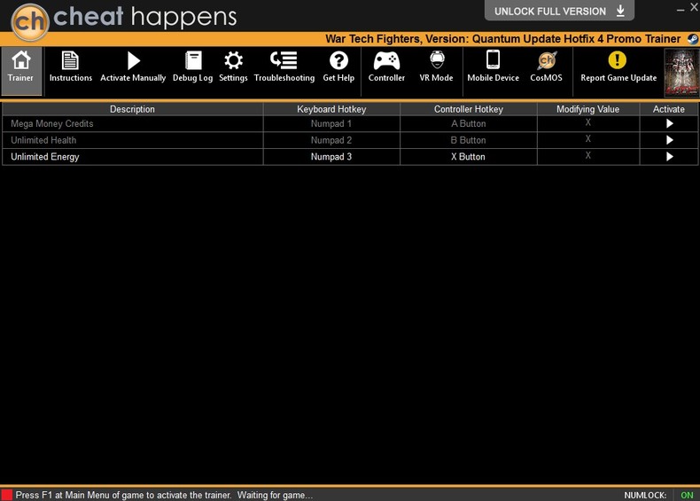Click Modifying Value cell for Unlimited Energy

pos(588,156)
